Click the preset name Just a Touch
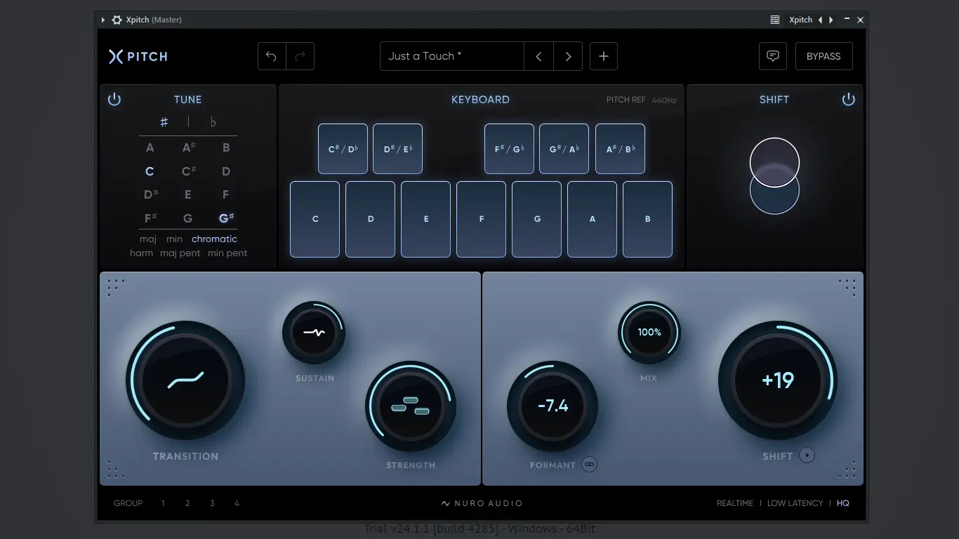959x539 pixels. [x=452, y=56]
